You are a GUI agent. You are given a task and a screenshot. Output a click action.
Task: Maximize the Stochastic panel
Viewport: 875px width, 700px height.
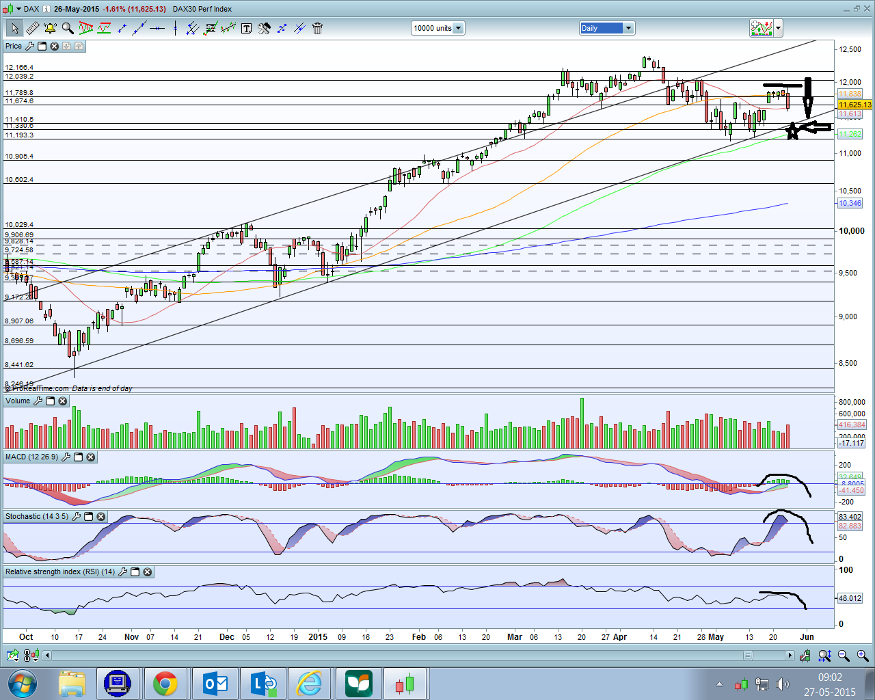click(x=88, y=516)
